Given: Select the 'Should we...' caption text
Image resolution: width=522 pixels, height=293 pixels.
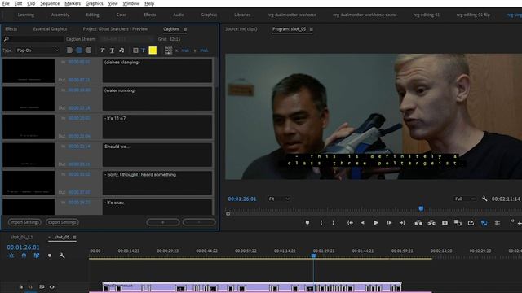Looking at the screenshot, I should 117,146.
